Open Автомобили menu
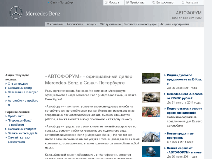 (x=75, y=24)
